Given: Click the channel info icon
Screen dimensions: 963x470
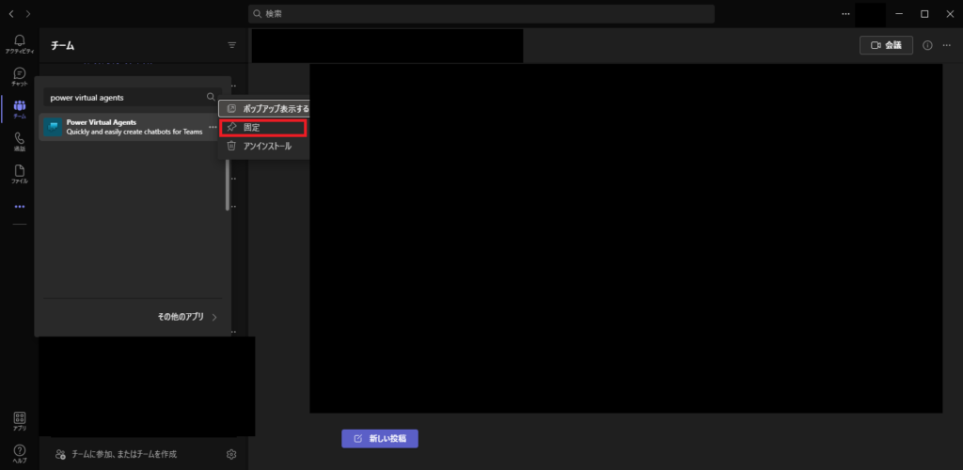Looking at the screenshot, I should pyautogui.click(x=927, y=45).
